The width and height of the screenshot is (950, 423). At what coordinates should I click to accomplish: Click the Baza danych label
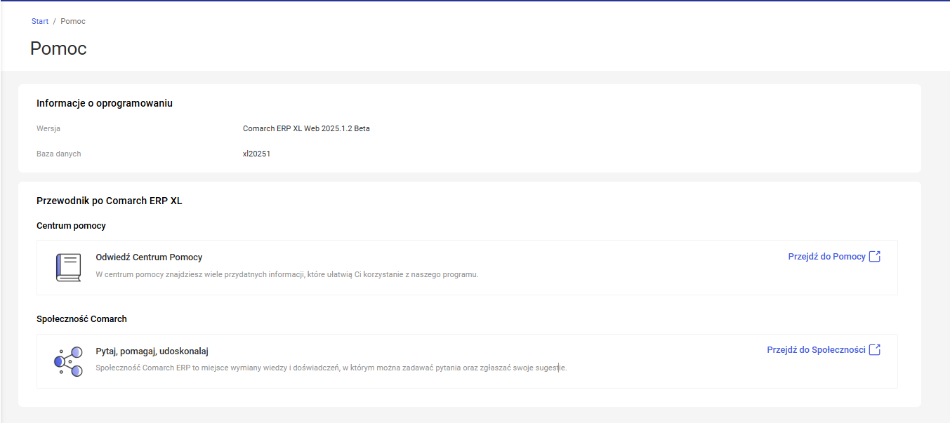point(58,154)
